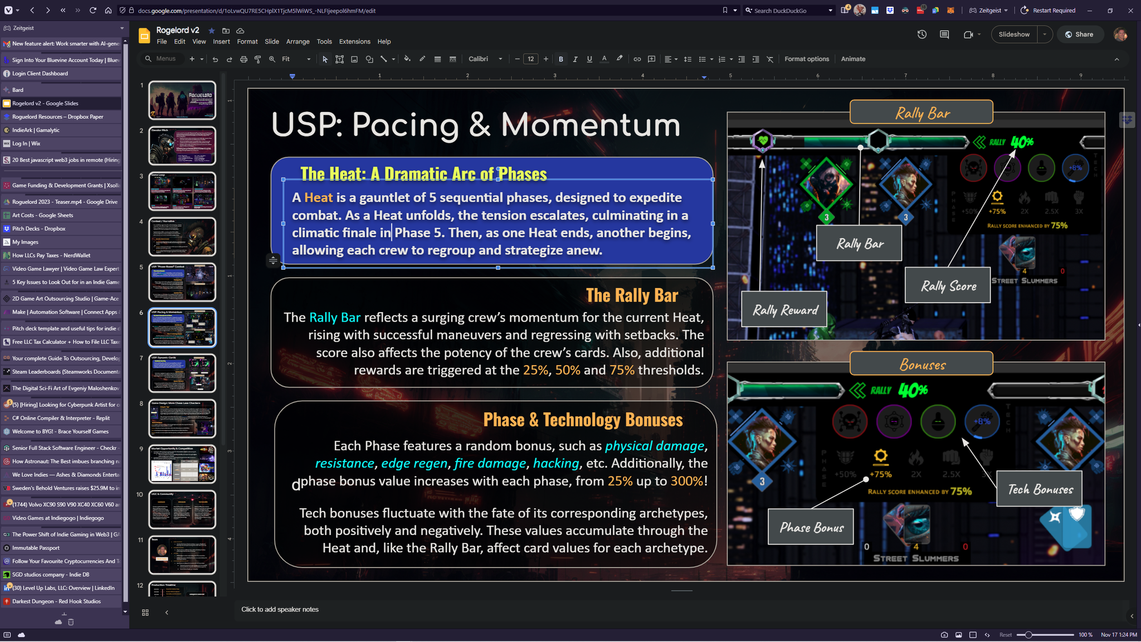The width and height of the screenshot is (1141, 642).
Task: Toggle Underline formatting
Action: coord(589,59)
